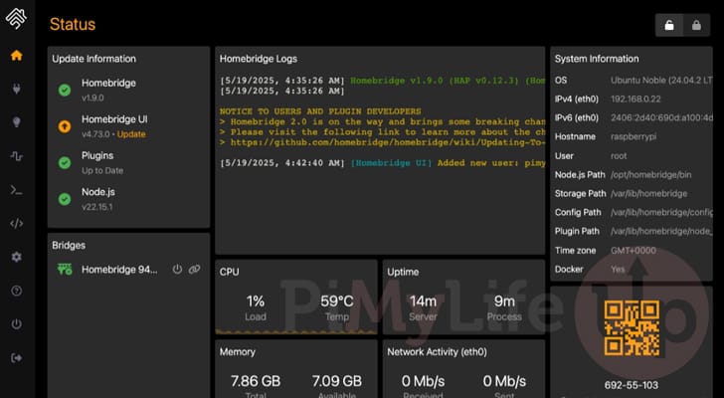Click the 0 Mb/s Sent network value
The image size is (724, 398).
[x=504, y=381]
